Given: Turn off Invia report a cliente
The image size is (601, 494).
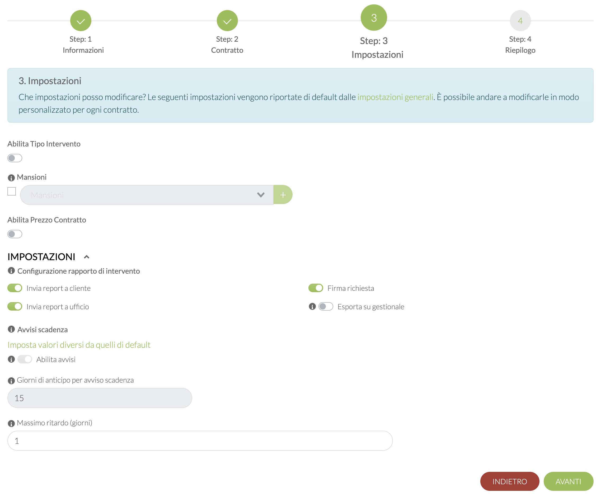Looking at the screenshot, I should click(15, 288).
